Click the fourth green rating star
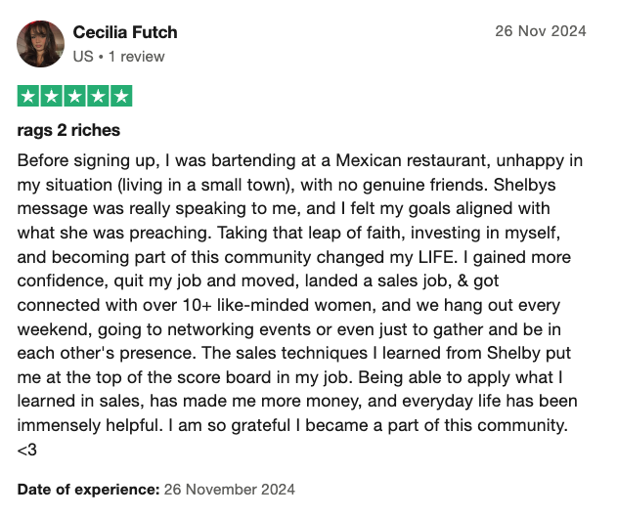This screenshot has height=517, width=617. (98, 96)
